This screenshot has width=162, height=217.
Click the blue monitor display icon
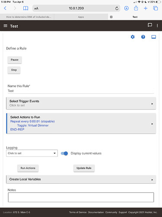[153, 37]
